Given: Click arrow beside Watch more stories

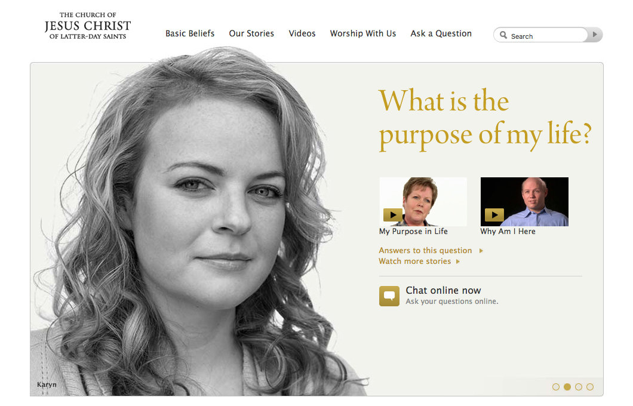Looking at the screenshot, I should [458, 262].
